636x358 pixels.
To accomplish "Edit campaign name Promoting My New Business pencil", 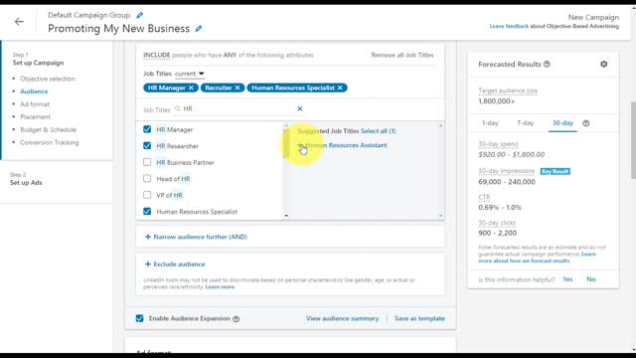I will [x=199, y=29].
